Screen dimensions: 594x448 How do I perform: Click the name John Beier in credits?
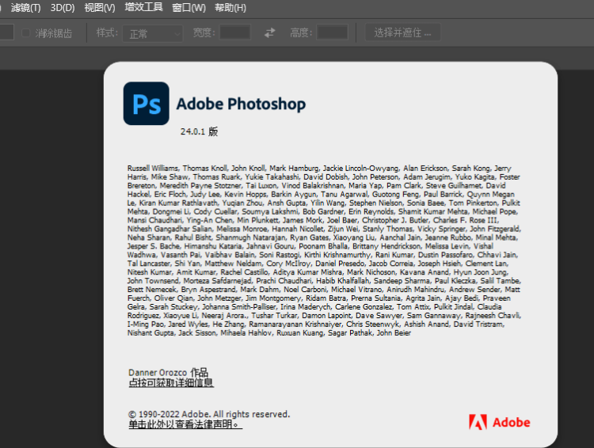point(394,333)
